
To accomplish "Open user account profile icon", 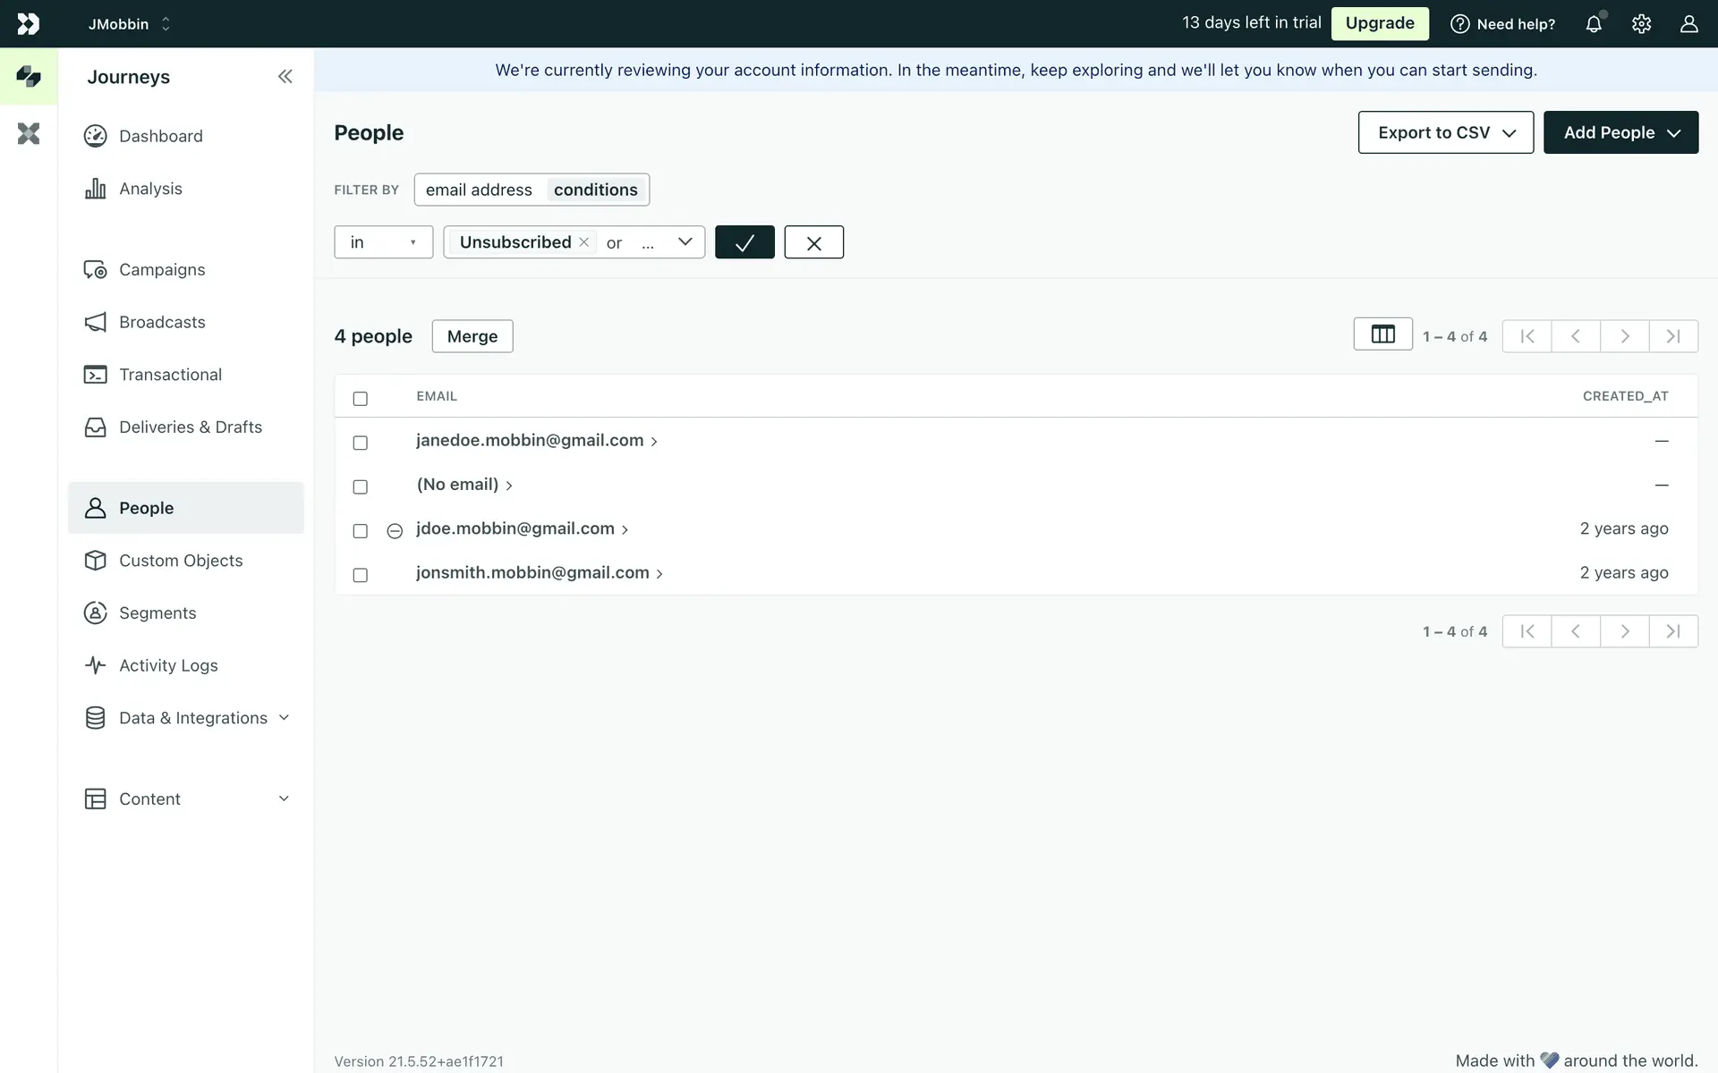I will point(1688,24).
